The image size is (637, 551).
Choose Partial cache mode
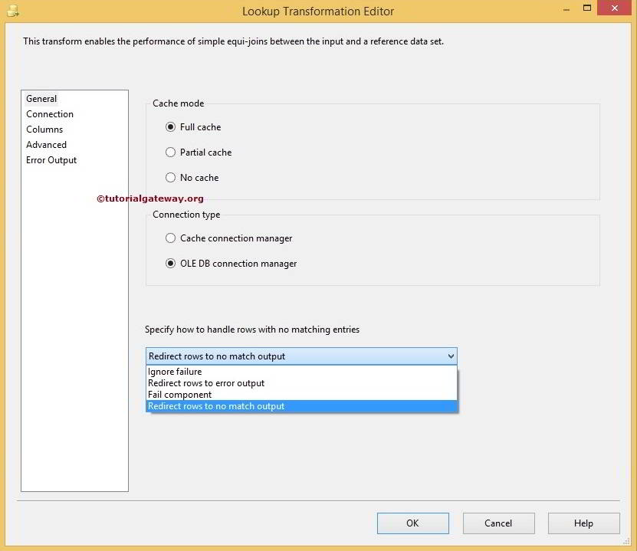(170, 152)
